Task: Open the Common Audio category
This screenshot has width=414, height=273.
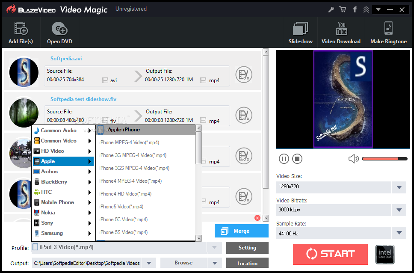Action: tap(63, 131)
